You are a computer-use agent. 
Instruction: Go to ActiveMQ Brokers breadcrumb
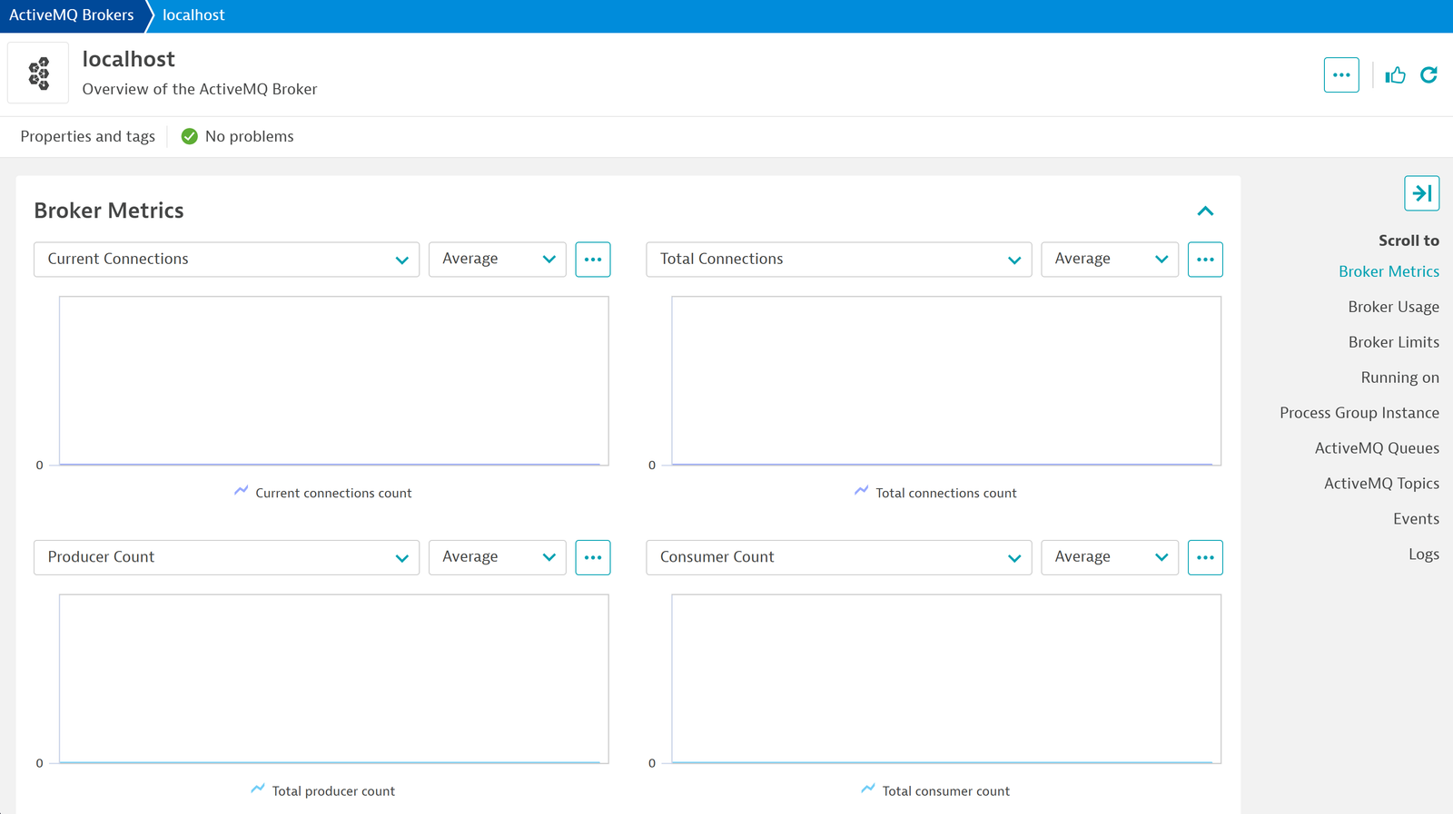(x=72, y=15)
